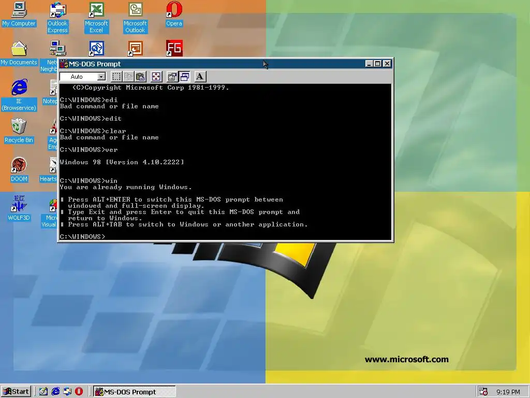Select the My Documents folder icon
Viewport: 530px width, 398px height.
click(x=19, y=53)
